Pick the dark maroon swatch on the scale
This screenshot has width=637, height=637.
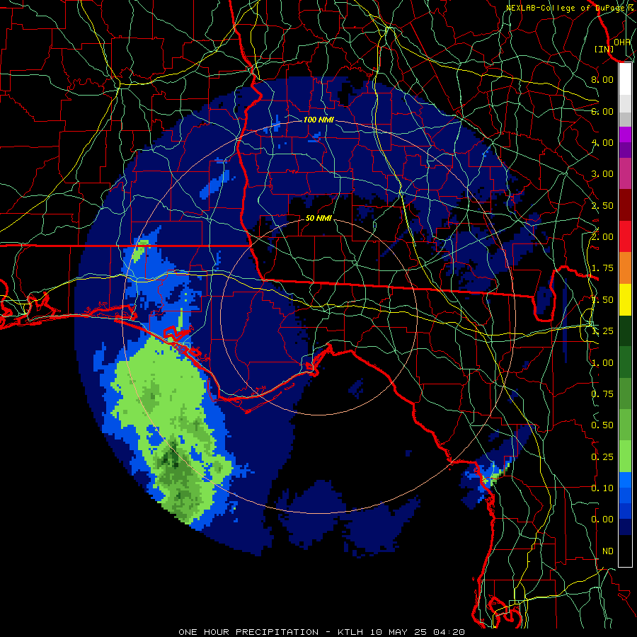point(625,205)
